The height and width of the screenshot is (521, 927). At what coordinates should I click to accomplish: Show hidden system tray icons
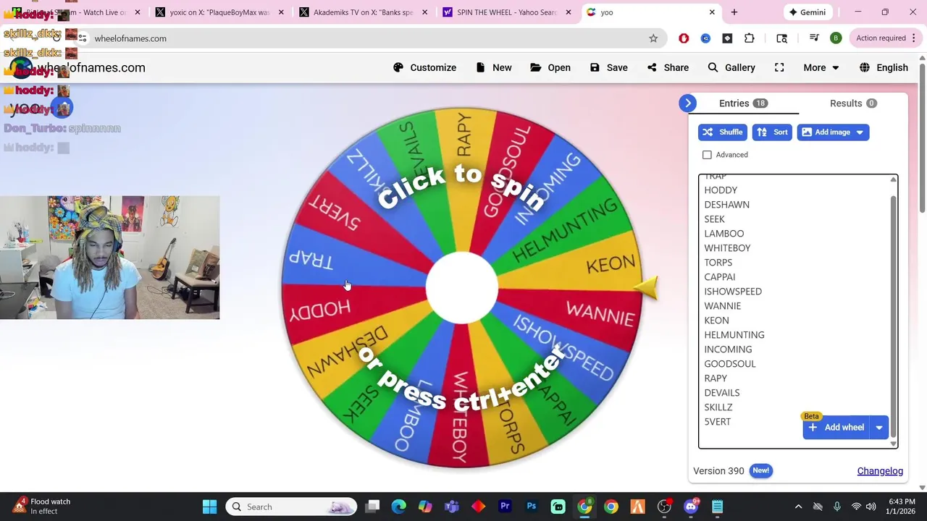point(798,507)
